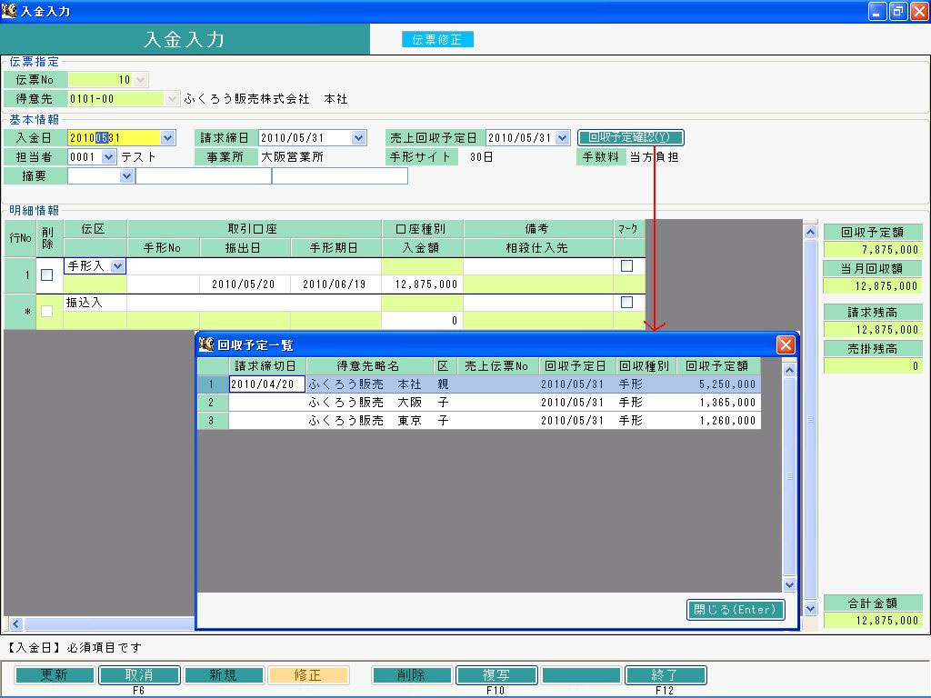
Task: Click the 回収予定一覧 dialog app icon
Action: point(206,344)
